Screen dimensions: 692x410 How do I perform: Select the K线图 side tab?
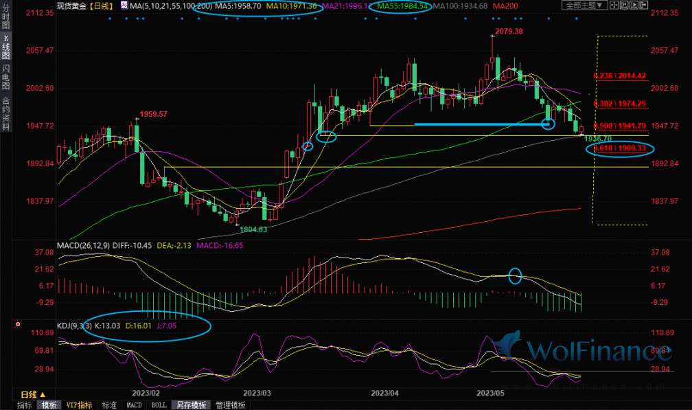5,47
